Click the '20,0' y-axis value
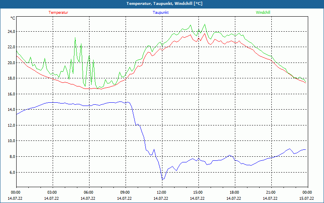The image size is (324, 203). tap(12, 63)
